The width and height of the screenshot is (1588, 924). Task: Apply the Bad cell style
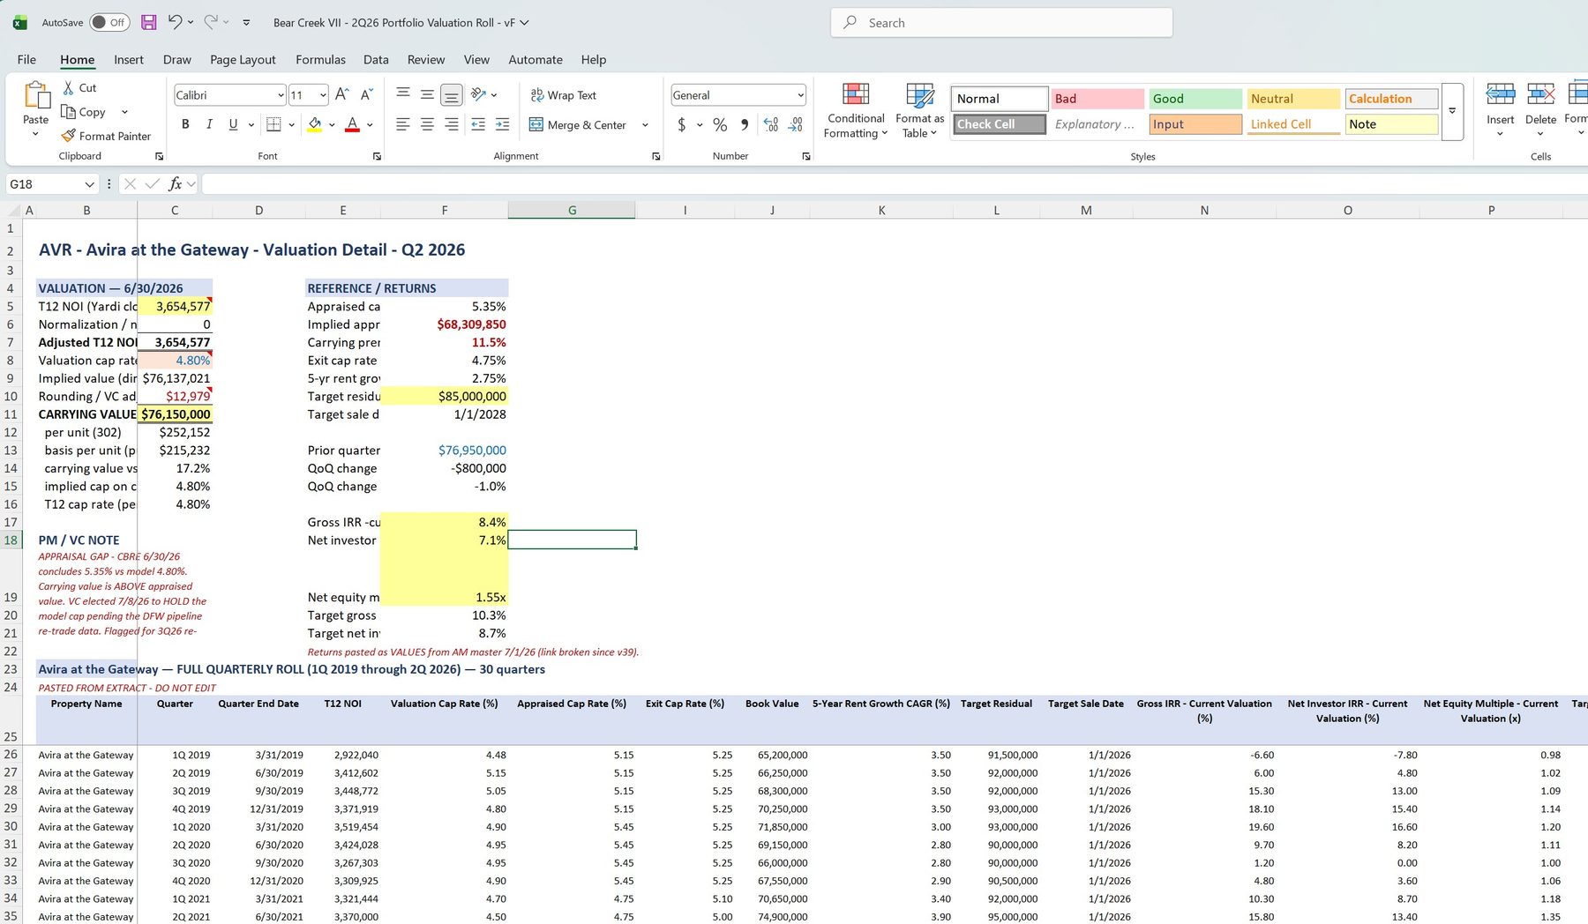click(1097, 99)
